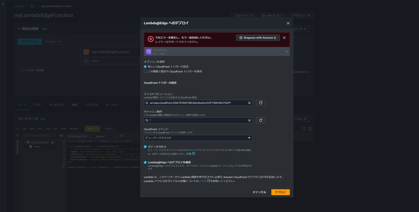Screen dimensions: 419x212
Task: Collapse the 関数の概要 section
Action: [x=19, y=29]
